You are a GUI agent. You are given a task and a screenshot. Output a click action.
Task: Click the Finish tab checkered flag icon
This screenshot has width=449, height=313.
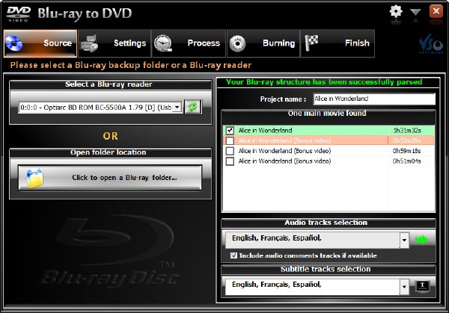click(311, 43)
